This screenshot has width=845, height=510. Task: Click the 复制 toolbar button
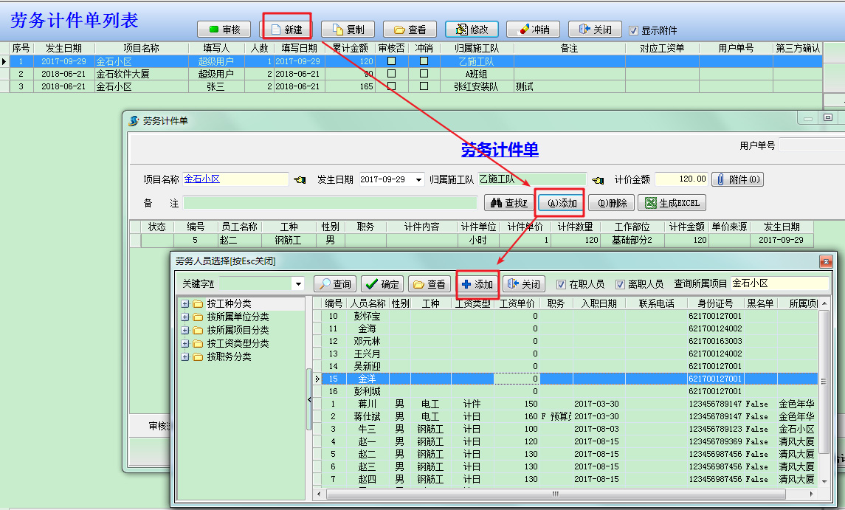[x=348, y=29]
